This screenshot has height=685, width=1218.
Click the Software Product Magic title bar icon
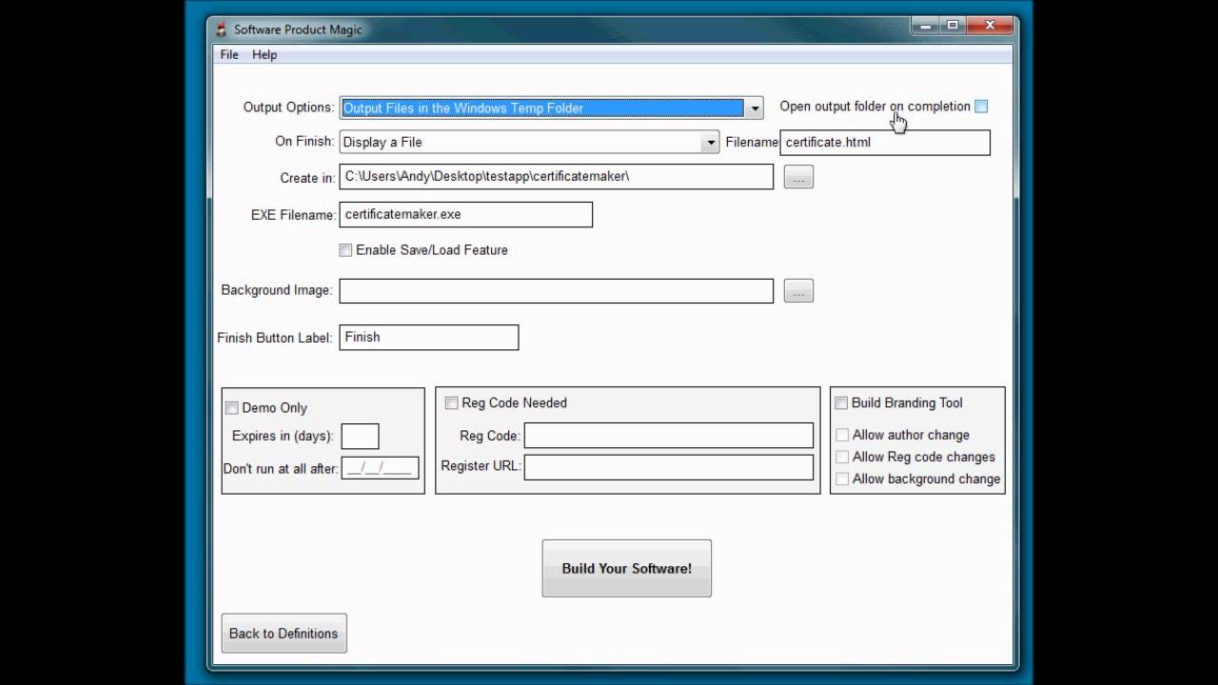coord(221,29)
